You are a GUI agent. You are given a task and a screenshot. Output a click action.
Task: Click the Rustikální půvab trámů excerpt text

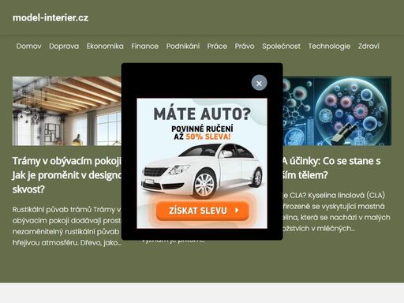[x=67, y=226]
